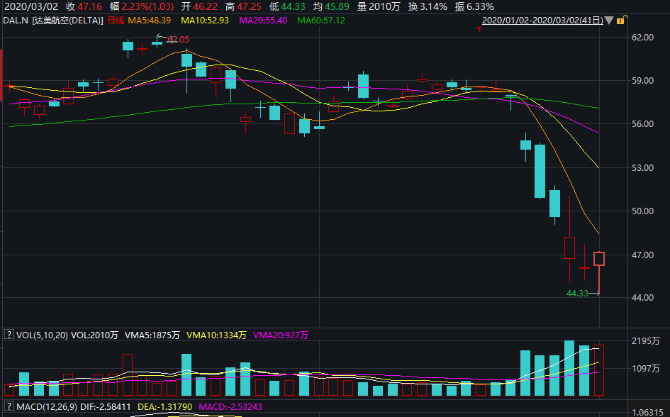Select the 日线 daily period label
Screen dimensions: 670x417
pyautogui.click(x=116, y=20)
